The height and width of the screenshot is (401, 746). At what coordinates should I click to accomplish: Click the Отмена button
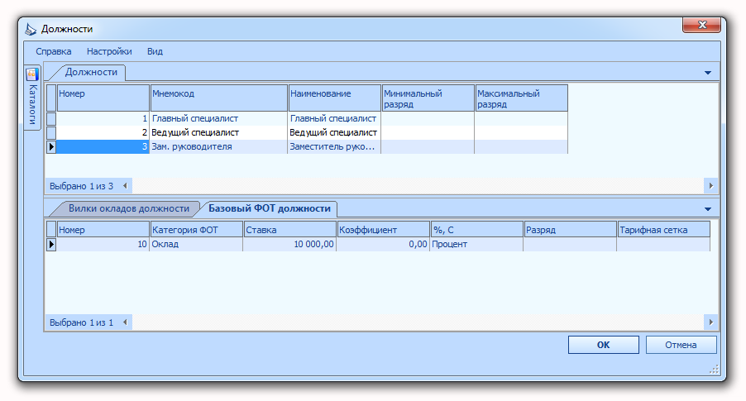point(681,345)
